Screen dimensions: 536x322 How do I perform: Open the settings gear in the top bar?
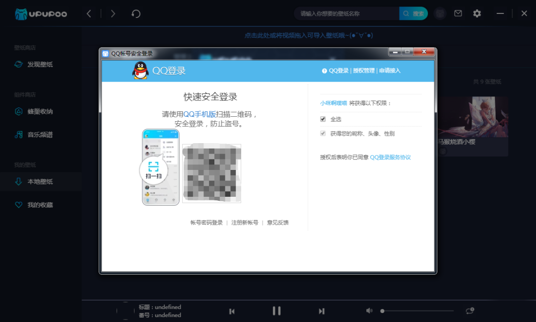[476, 13]
